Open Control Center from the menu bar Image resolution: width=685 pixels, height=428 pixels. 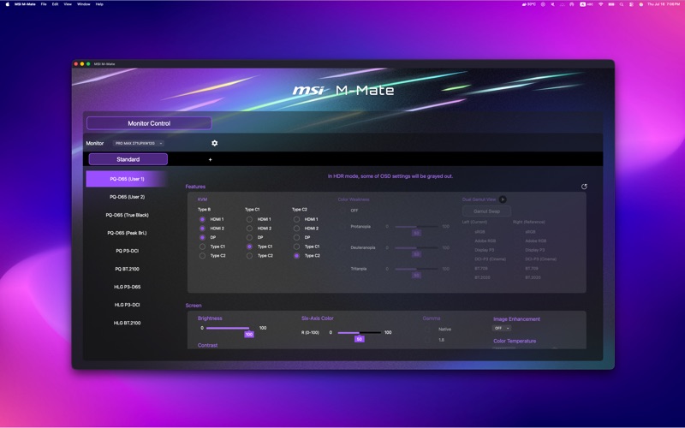[x=631, y=4]
